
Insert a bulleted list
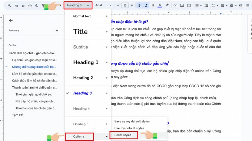pyautogui.click(x=222, y=6)
